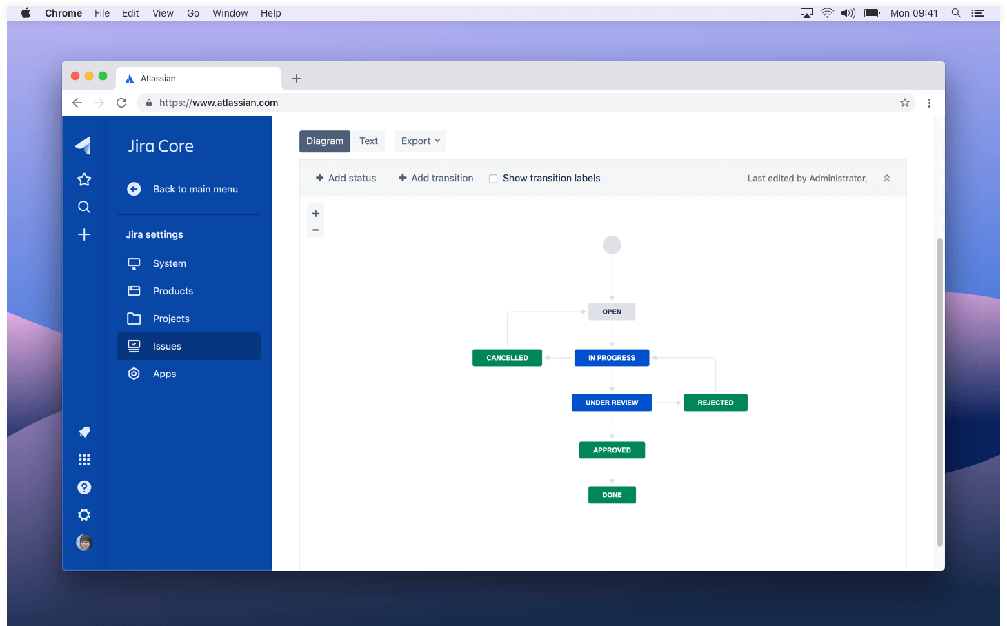Select the APPROVED status node in the diagram
This screenshot has height=626, width=1007.
tap(612, 450)
